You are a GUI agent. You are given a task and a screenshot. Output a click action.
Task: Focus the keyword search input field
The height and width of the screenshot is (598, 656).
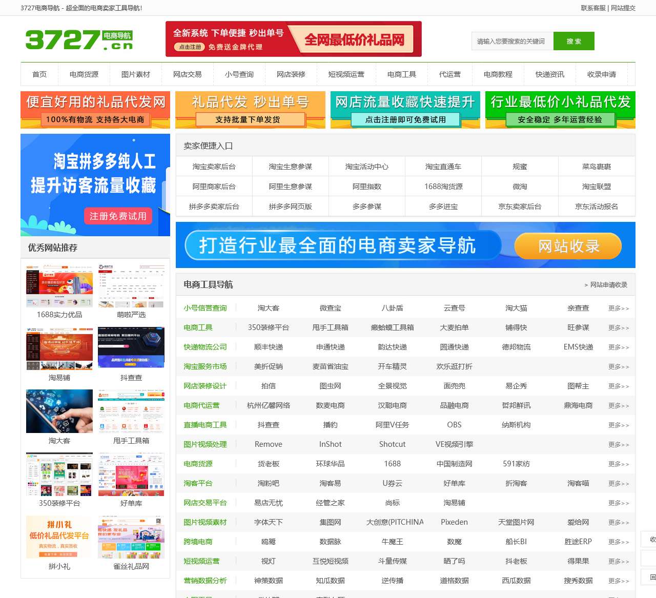[512, 41]
